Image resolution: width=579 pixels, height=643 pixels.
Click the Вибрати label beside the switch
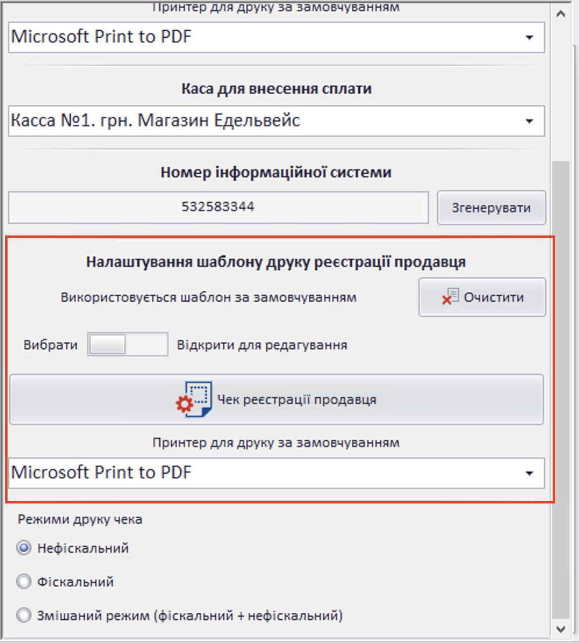pyautogui.click(x=51, y=345)
